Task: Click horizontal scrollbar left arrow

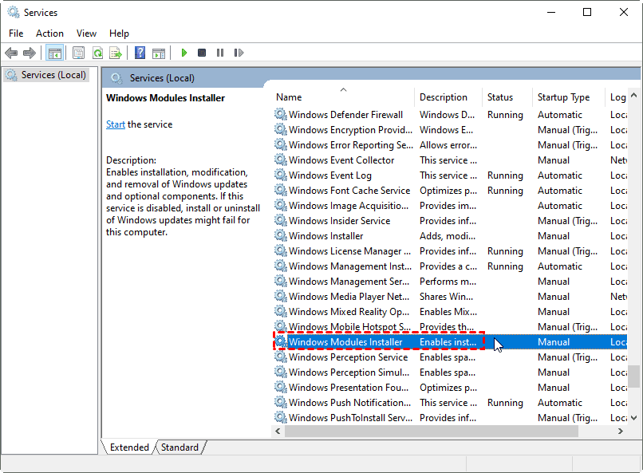Action: click(278, 431)
